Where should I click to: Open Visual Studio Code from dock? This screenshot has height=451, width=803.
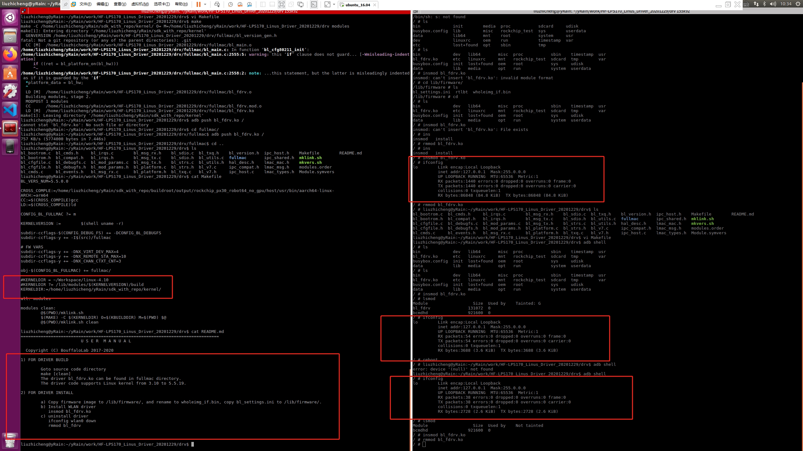[10, 110]
